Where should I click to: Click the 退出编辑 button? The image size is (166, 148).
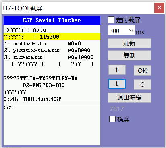129,98
